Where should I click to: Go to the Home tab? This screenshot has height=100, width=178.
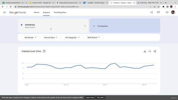pyautogui.click(x=36, y=12)
